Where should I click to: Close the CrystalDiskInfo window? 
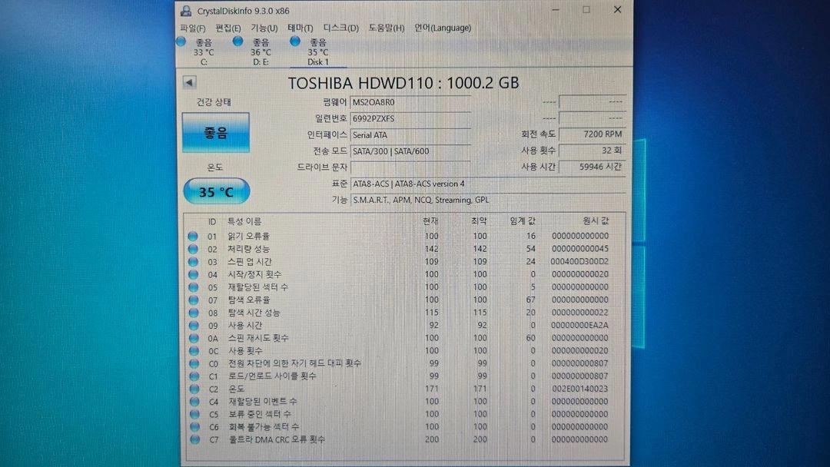click(617, 9)
